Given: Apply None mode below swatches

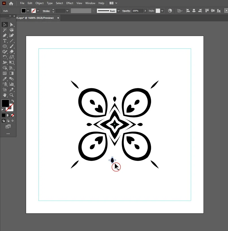Looking at the screenshot, I should (13, 115).
